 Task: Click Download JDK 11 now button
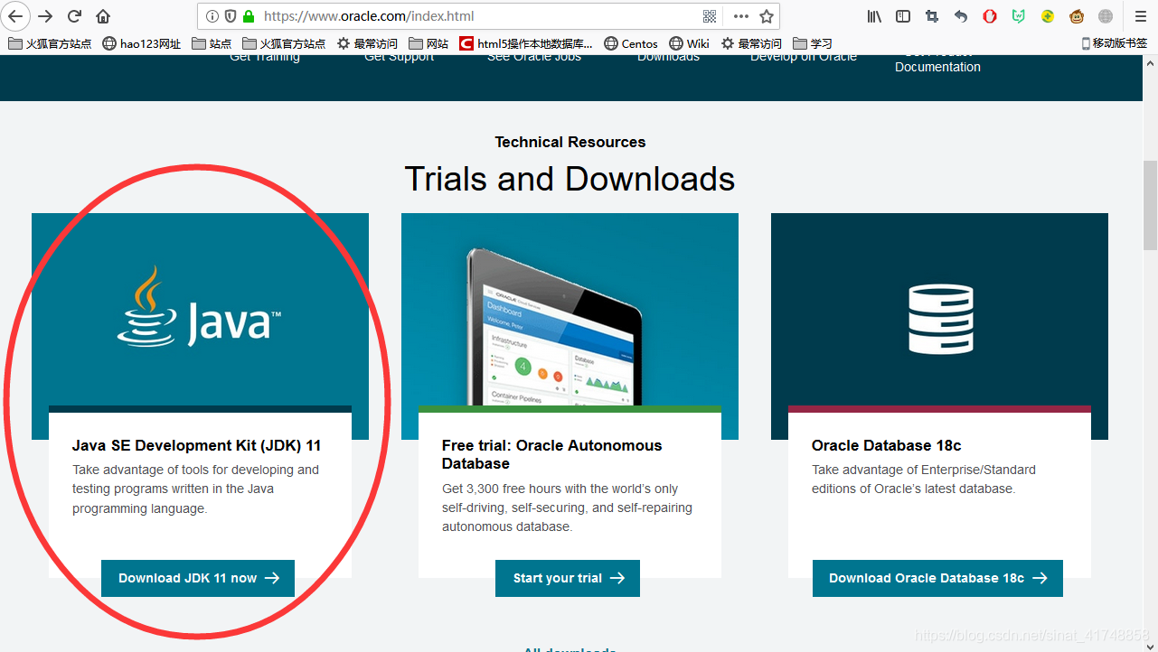pos(198,578)
